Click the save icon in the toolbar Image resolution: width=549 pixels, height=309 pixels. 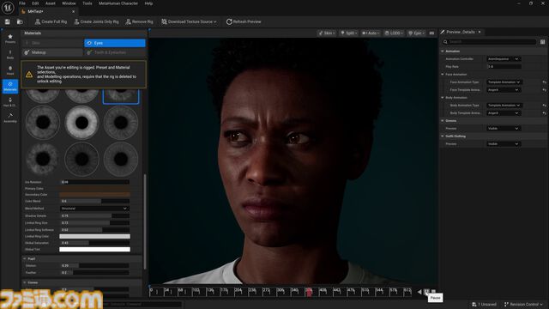(x=8, y=21)
